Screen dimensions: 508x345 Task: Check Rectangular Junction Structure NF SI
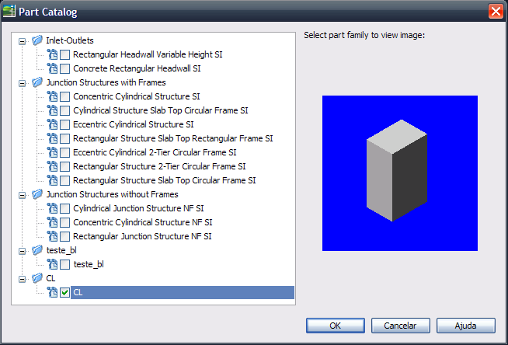[x=64, y=236]
